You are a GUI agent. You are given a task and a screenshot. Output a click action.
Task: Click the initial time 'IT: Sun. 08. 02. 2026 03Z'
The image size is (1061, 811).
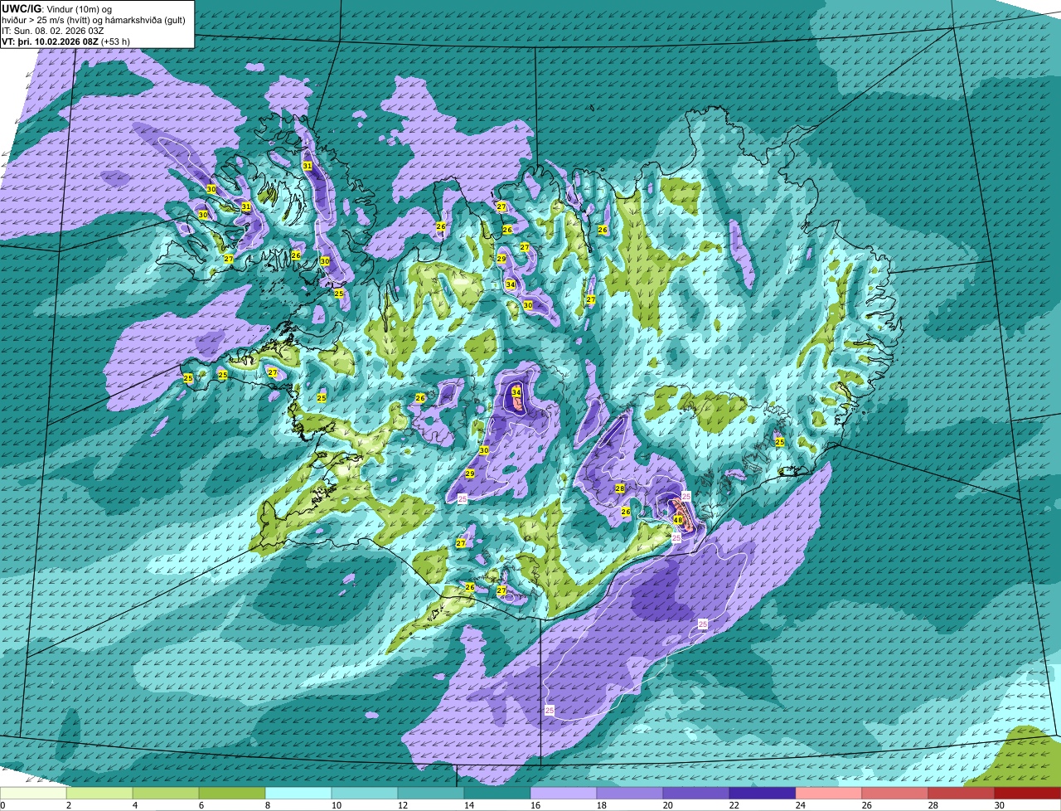click(x=53, y=31)
